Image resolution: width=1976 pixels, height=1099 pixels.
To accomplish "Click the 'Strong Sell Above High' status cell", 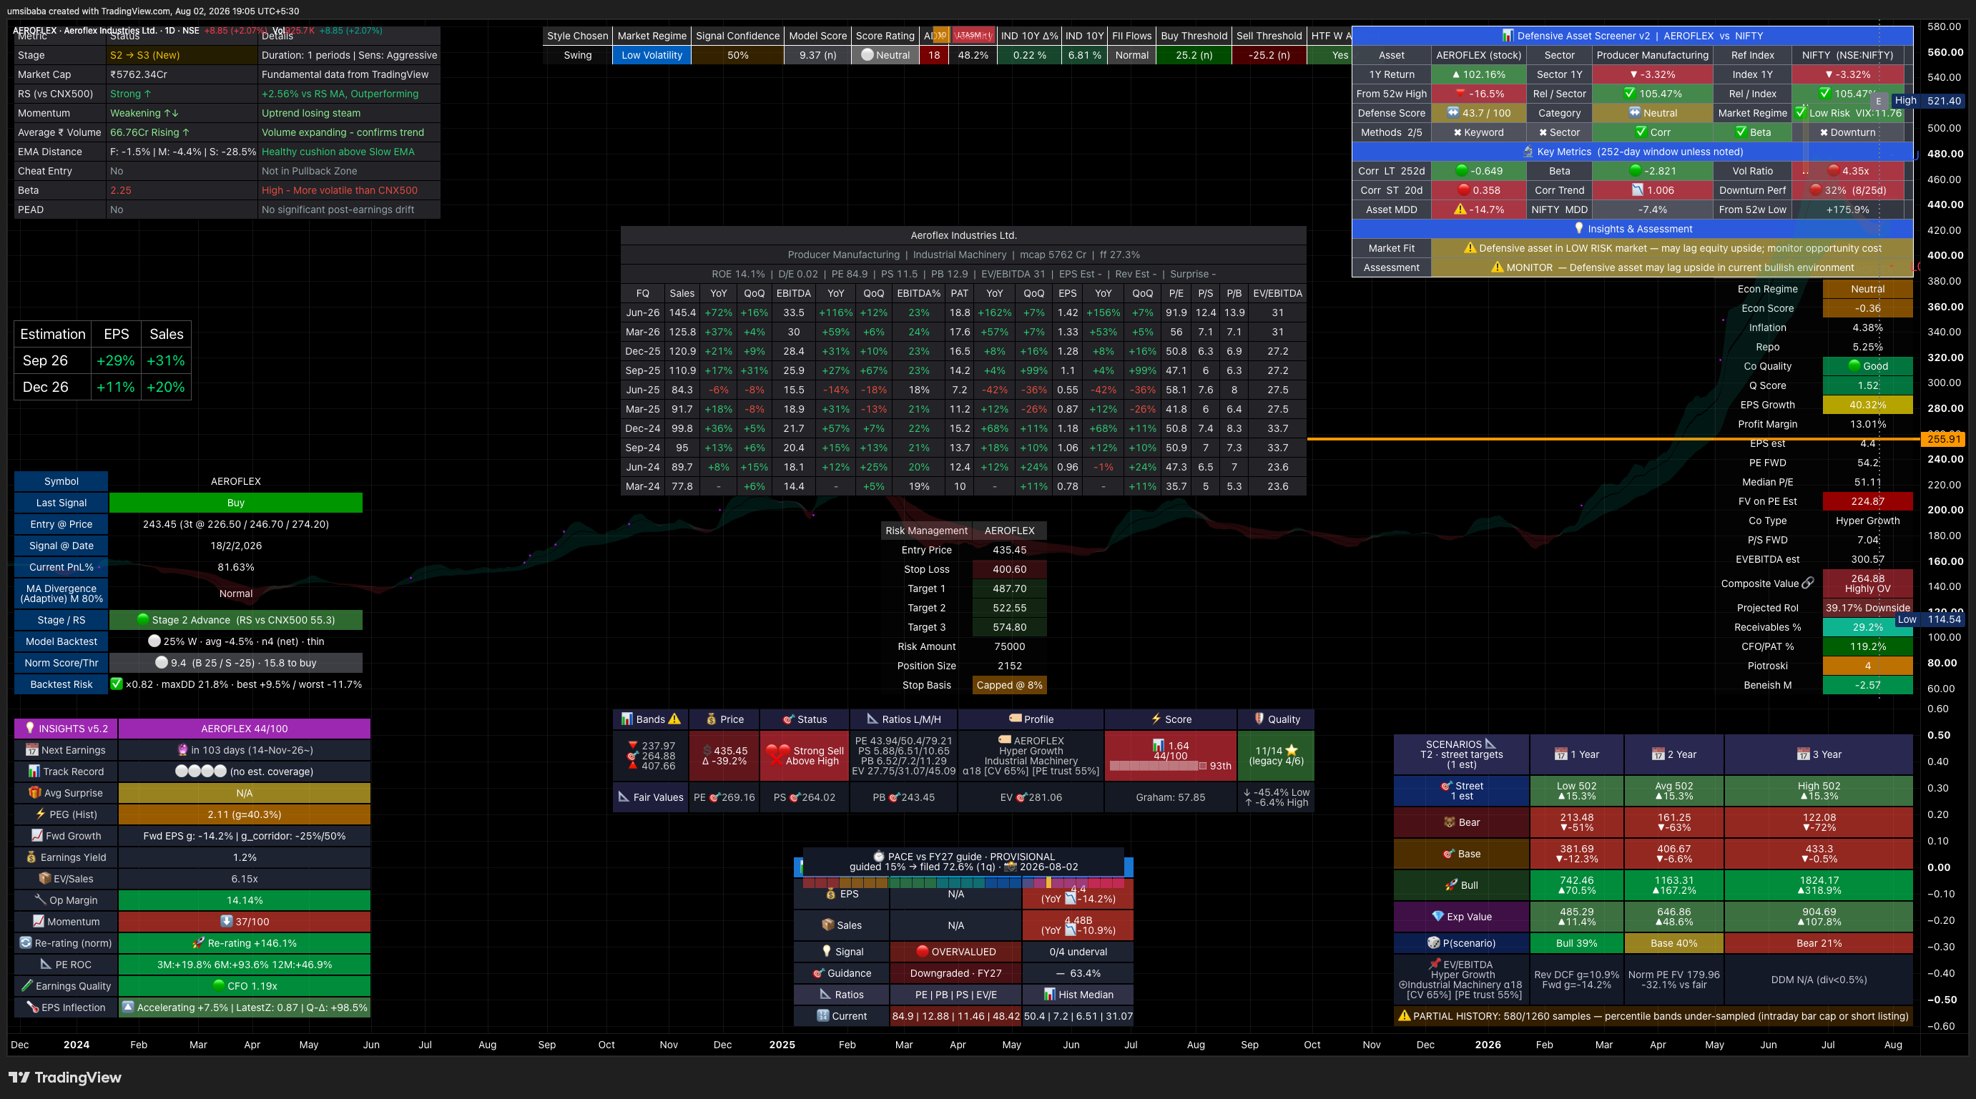I will click(x=805, y=755).
